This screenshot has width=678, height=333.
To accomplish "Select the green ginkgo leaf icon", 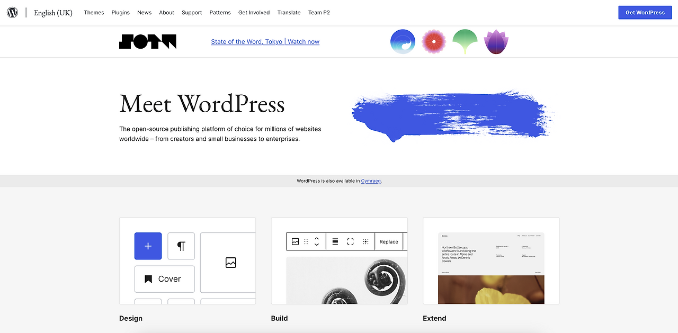I will [465, 41].
